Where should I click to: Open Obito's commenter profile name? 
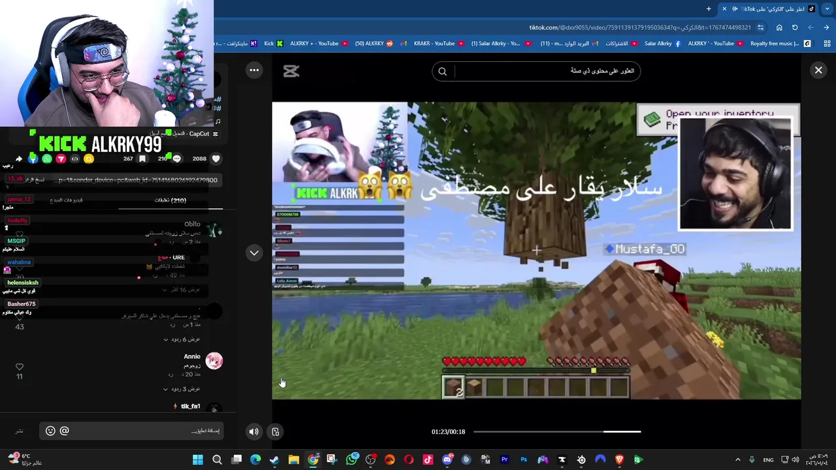click(x=192, y=224)
